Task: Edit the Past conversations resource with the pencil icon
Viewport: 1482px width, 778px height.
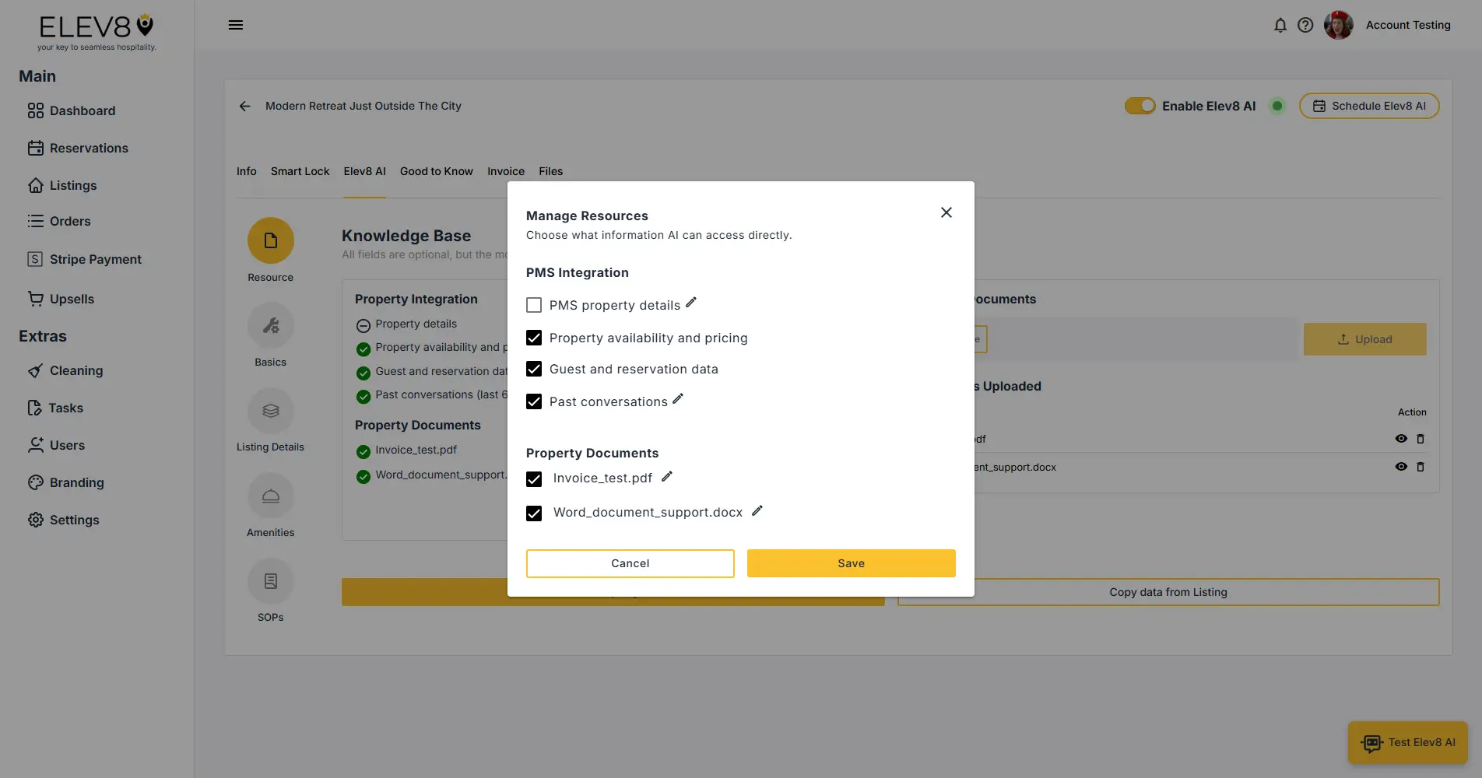Action: coord(678,399)
